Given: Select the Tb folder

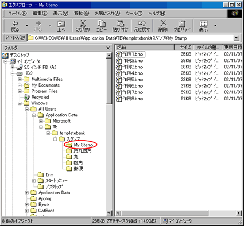Looking at the screenshot, I should [55, 127].
